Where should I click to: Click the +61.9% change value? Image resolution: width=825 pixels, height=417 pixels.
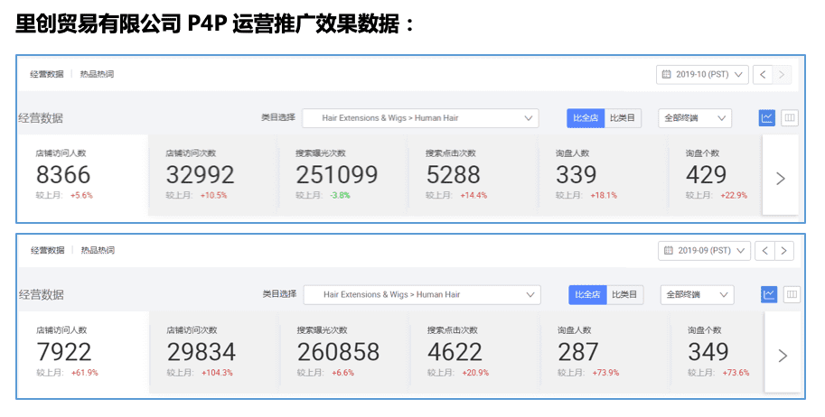84,373
